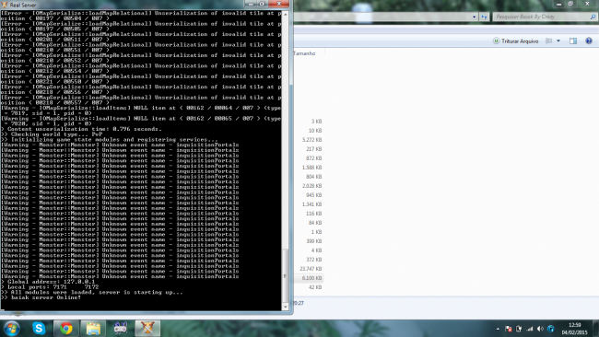
Task: Sort files by the Tamanho column header
Action: pyautogui.click(x=304, y=53)
